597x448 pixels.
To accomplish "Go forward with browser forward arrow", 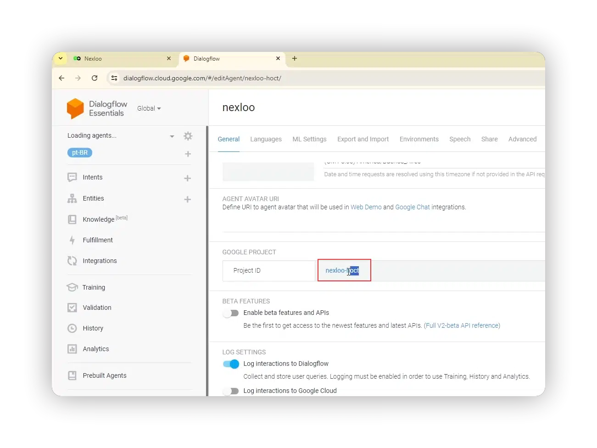I will 78,78.
